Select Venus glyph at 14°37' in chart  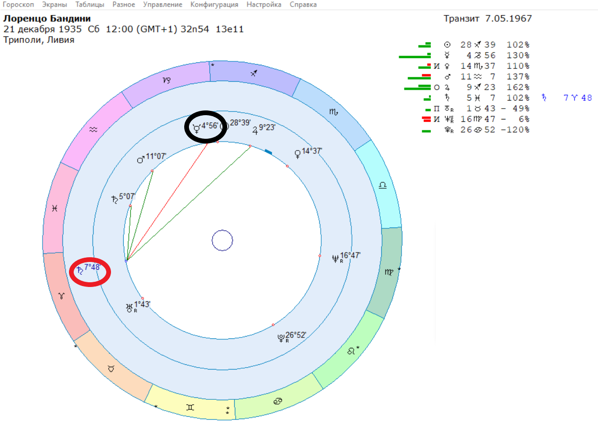[x=298, y=153]
